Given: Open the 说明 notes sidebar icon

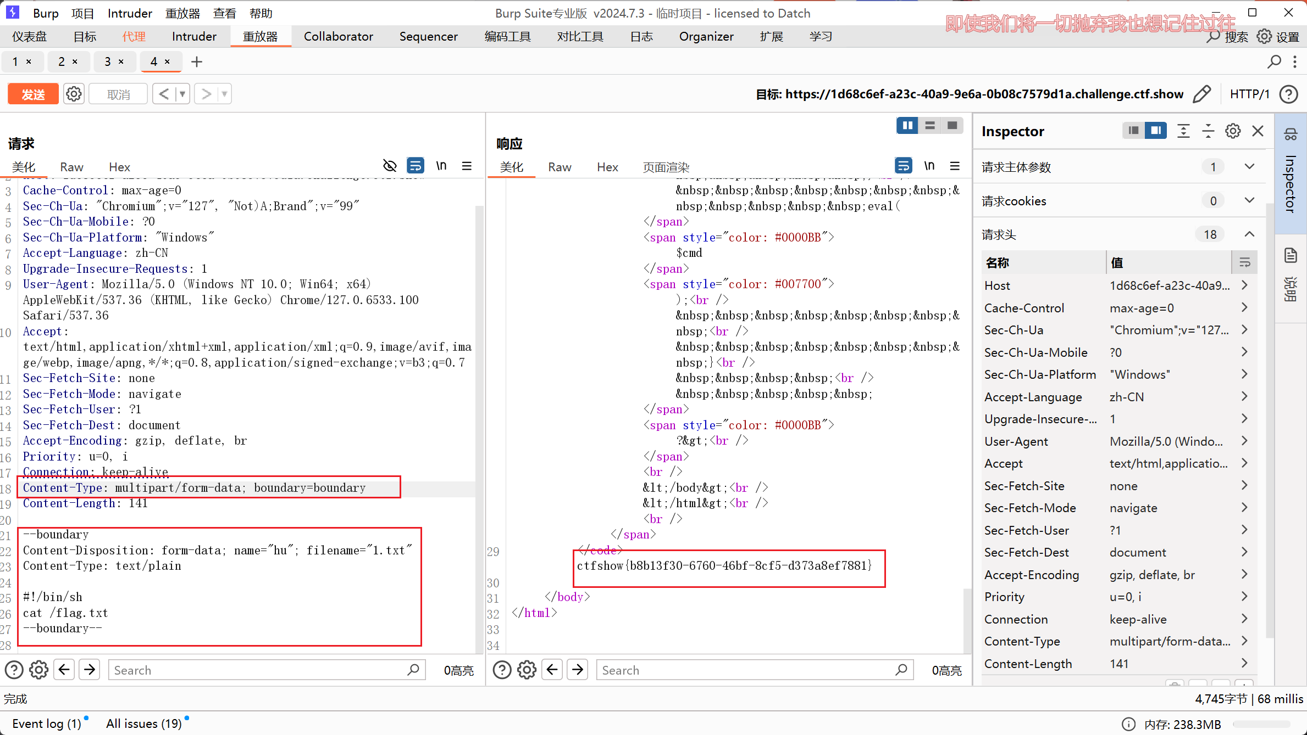Looking at the screenshot, I should [x=1291, y=256].
